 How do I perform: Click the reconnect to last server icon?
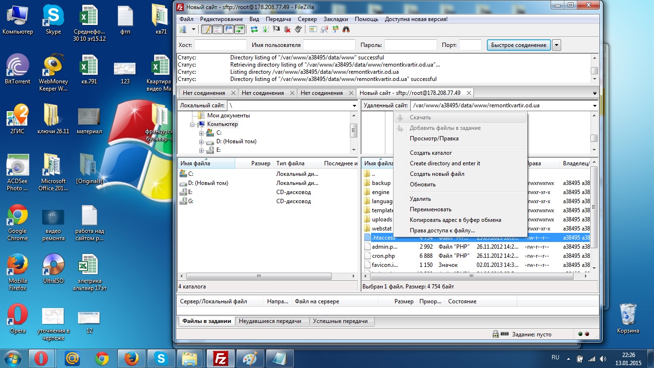tap(298, 30)
